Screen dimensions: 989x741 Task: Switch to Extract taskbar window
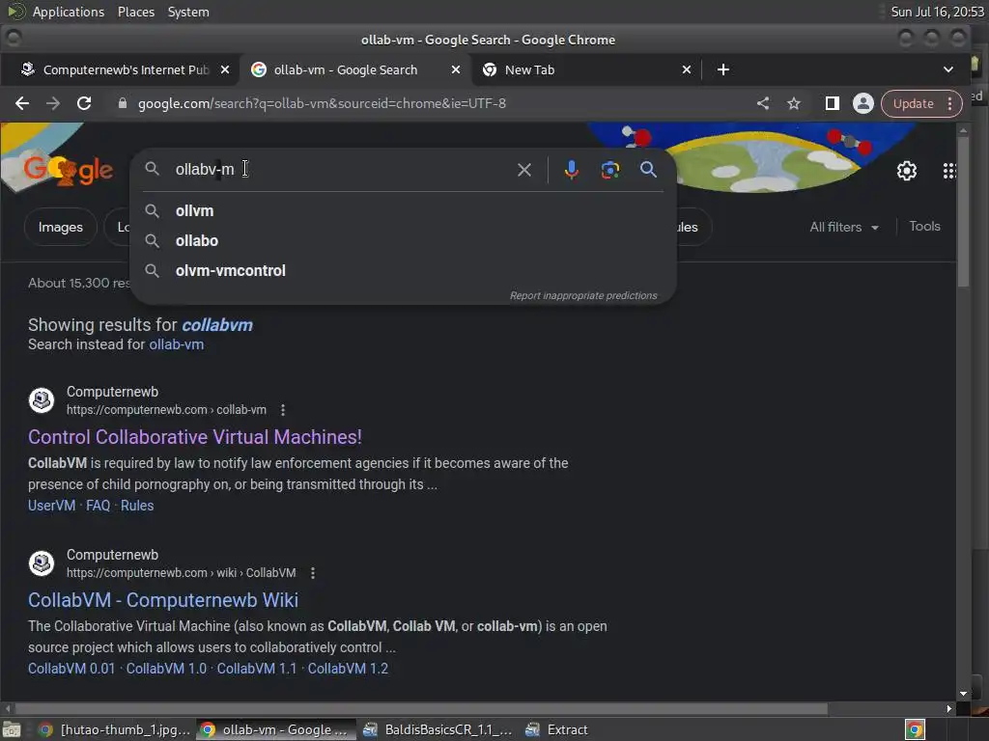[x=558, y=729]
